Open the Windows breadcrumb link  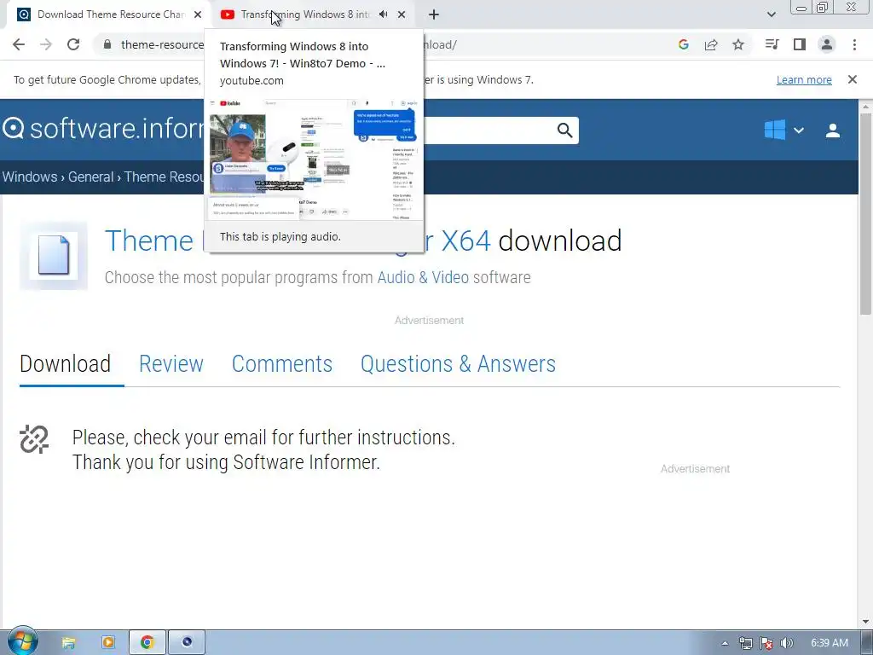click(x=30, y=177)
